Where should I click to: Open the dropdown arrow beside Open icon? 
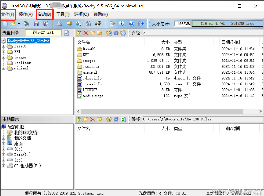(x=19, y=24)
